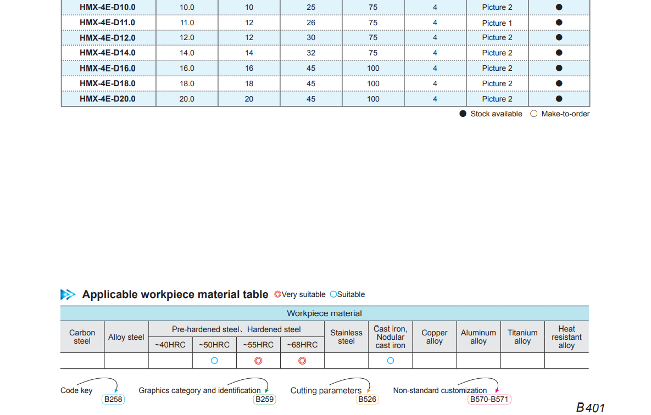Click the Workpiece material table header

coord(324,313)
